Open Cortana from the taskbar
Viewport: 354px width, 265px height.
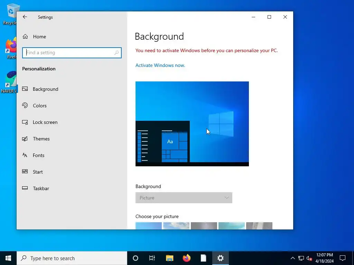(x=135, y=258)
